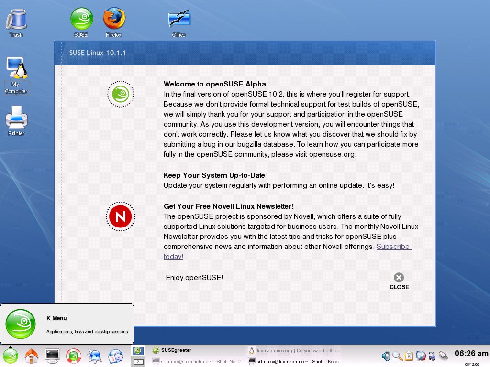Click 'Get Your Free Novell Linux Newsletter!' heading
The height and width of the screenshot is (367, 490).
229,206
